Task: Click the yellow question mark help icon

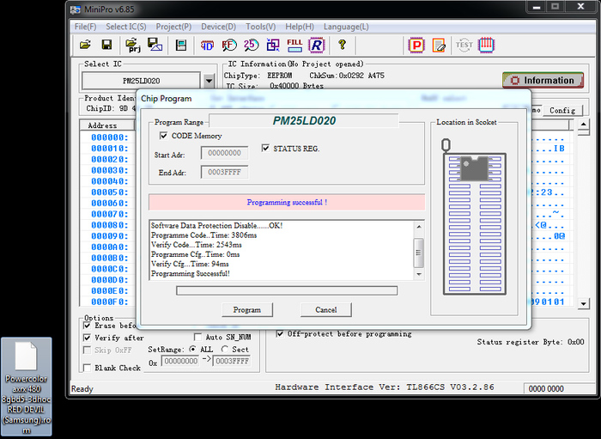Action: click(x=342, y=45)
